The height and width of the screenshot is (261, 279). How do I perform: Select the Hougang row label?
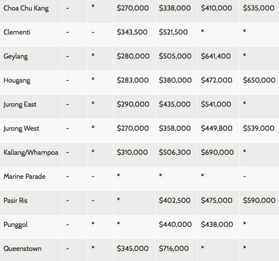(17, 80)
